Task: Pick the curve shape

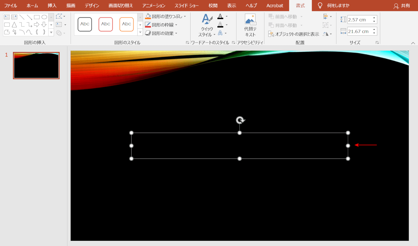Action: click(x=29, y=32)
